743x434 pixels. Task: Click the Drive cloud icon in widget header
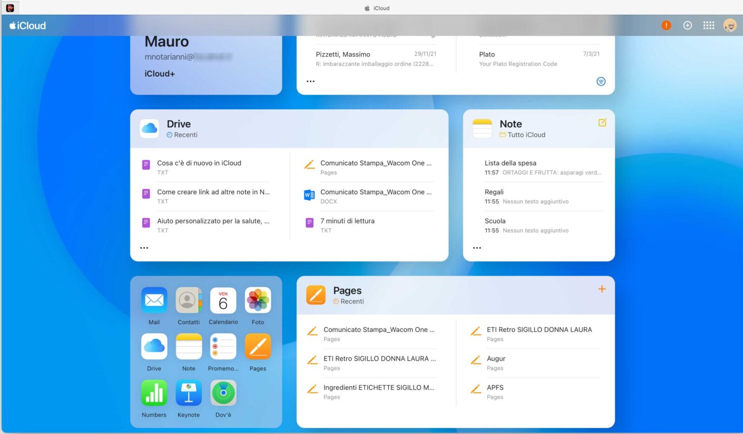click(x=150, y=128)
